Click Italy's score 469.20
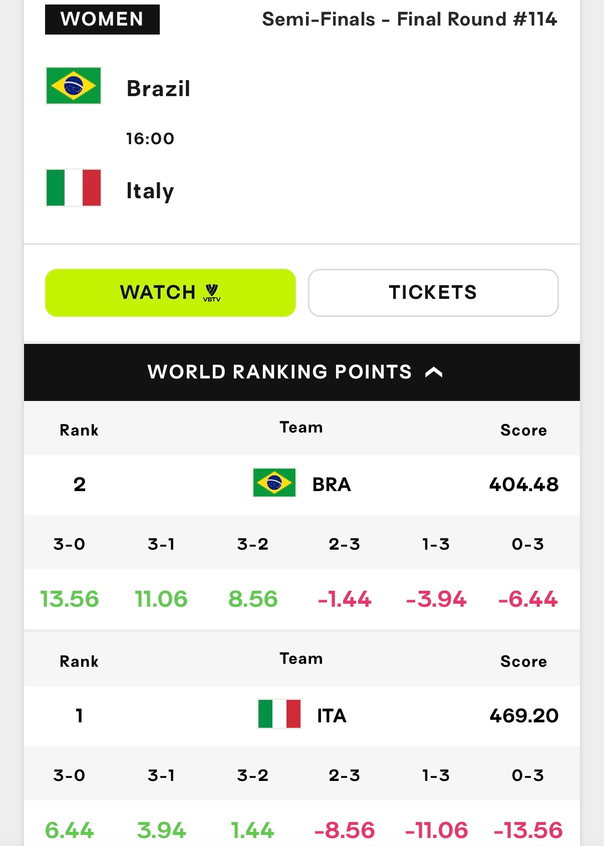Image resolution: width=604 pixels, height=846 pixels. tap(524, 716)
